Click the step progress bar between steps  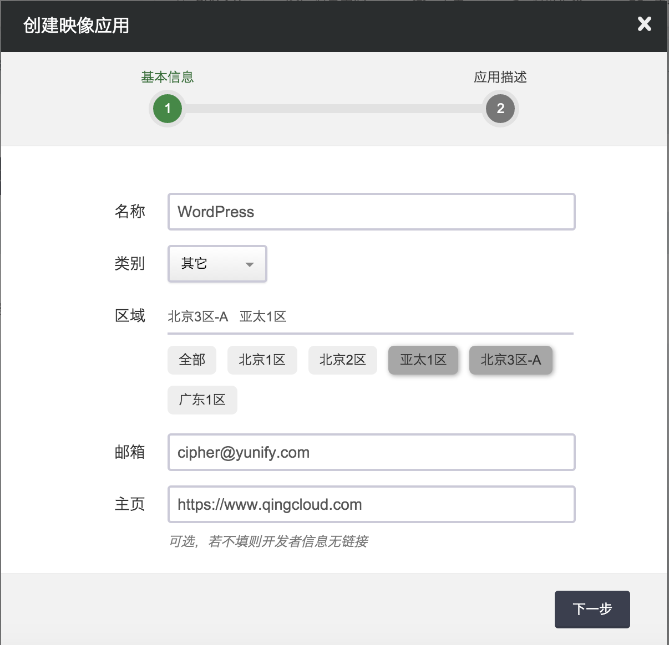click(333, 109)
